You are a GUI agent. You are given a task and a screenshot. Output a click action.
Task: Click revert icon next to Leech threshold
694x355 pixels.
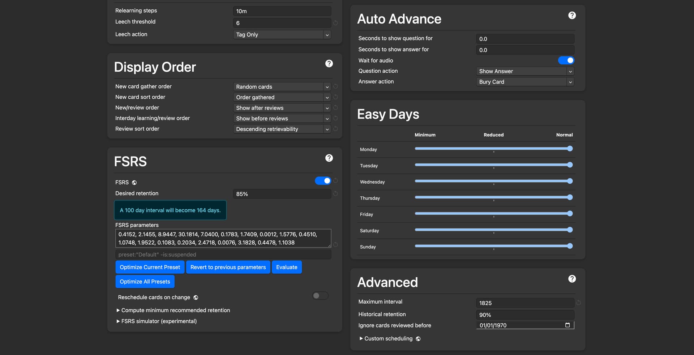point(335,23)
